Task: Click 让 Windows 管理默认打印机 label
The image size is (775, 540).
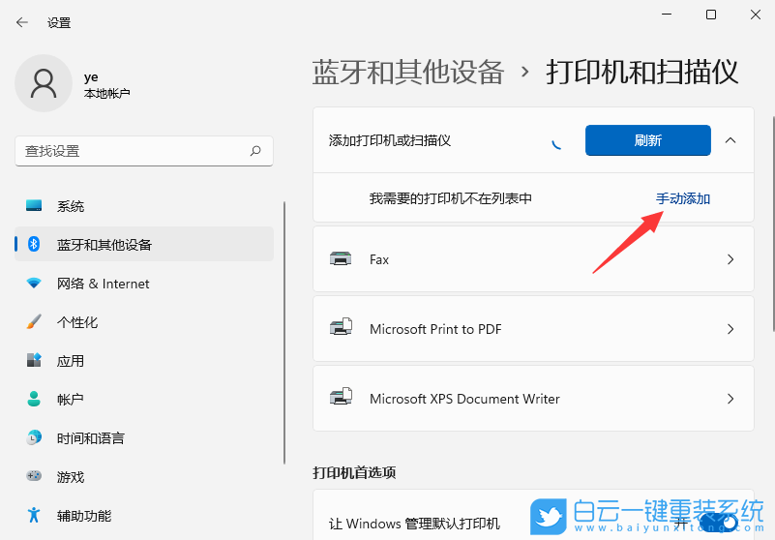Action: click(414, 524)
